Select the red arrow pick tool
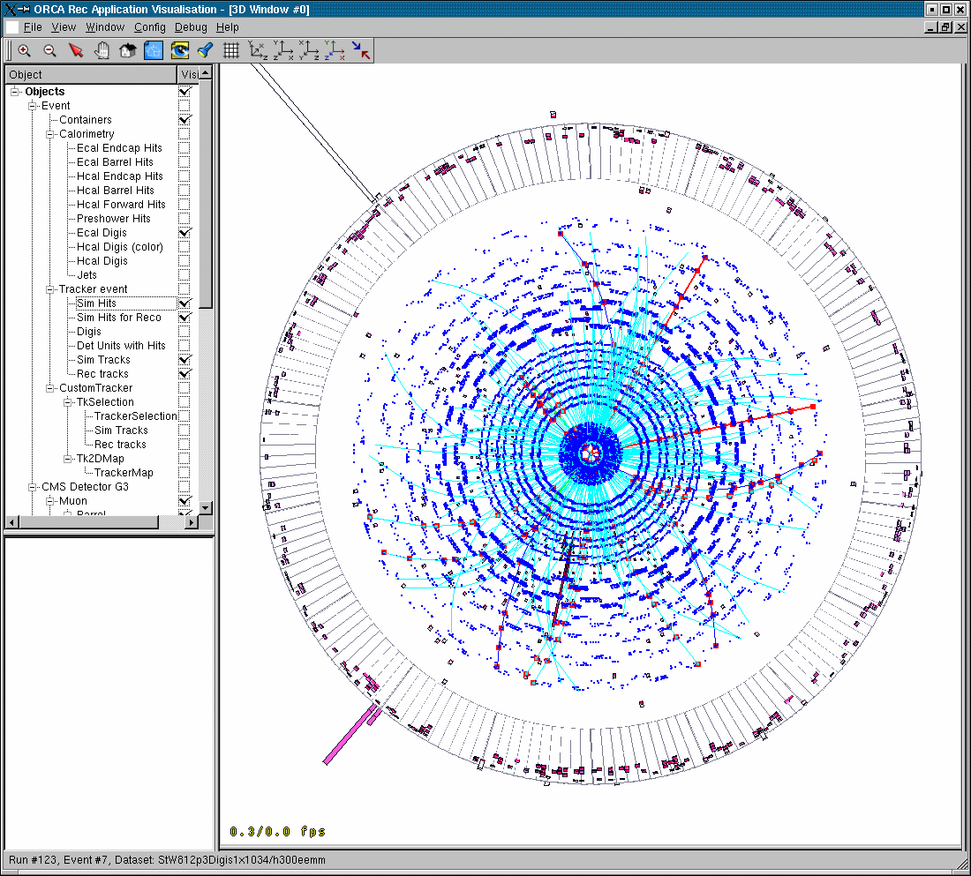Viewport: 971px width, 876px height. pos(76,51)
